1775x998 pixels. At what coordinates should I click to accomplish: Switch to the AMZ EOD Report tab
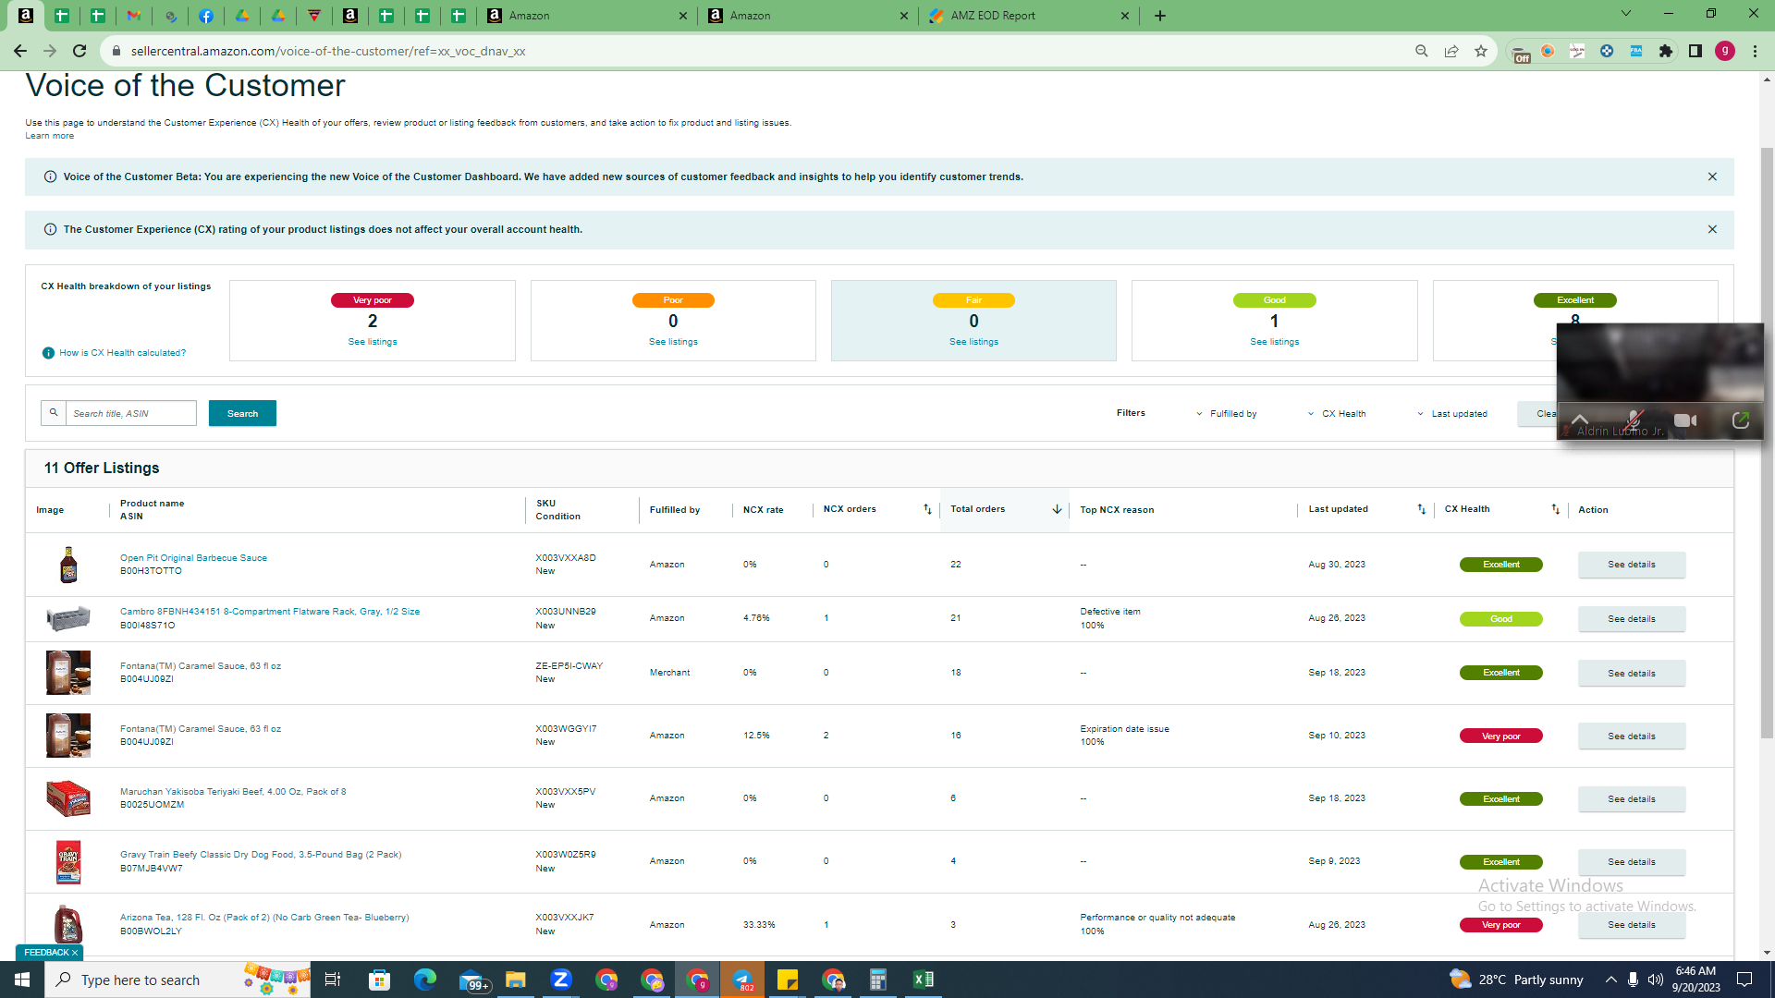pyautogui.click(x=1030, y=16)
